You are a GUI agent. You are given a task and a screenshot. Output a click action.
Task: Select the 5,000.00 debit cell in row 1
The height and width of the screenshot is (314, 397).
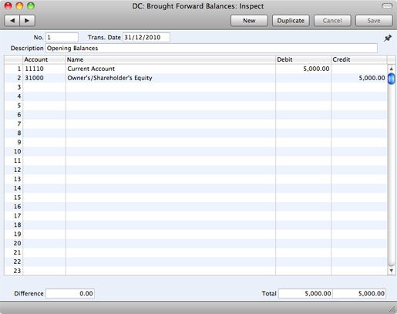[x=303, y=69]
